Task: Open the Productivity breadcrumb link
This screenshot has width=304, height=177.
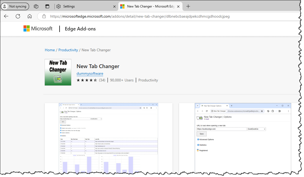Action: (68, 50)
